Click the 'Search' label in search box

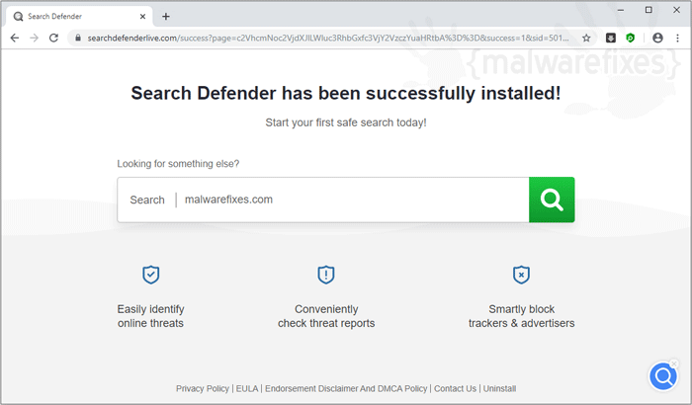147,200
